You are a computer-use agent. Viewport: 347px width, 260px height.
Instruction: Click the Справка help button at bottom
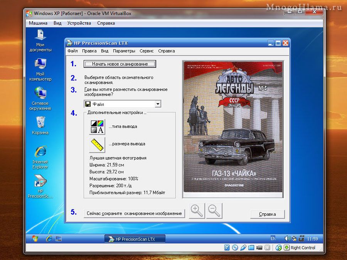coord(267,214)
